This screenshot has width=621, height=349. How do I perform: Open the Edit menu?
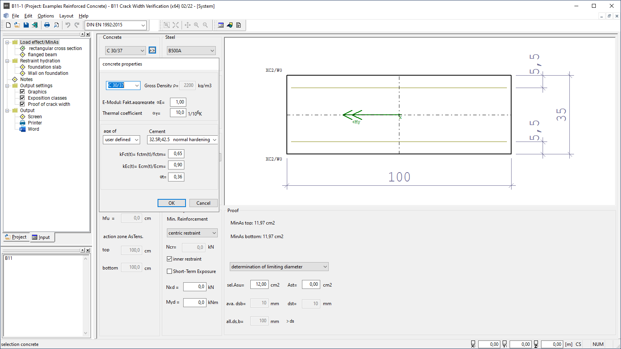pos(28,16)
